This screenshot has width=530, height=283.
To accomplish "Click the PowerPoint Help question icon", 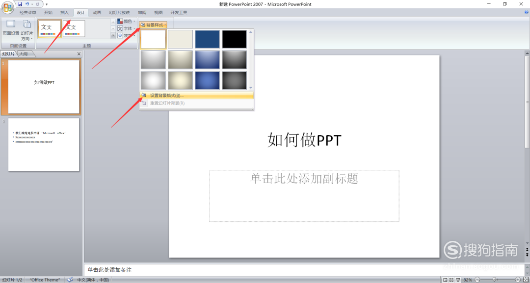I will pos(527,12).
